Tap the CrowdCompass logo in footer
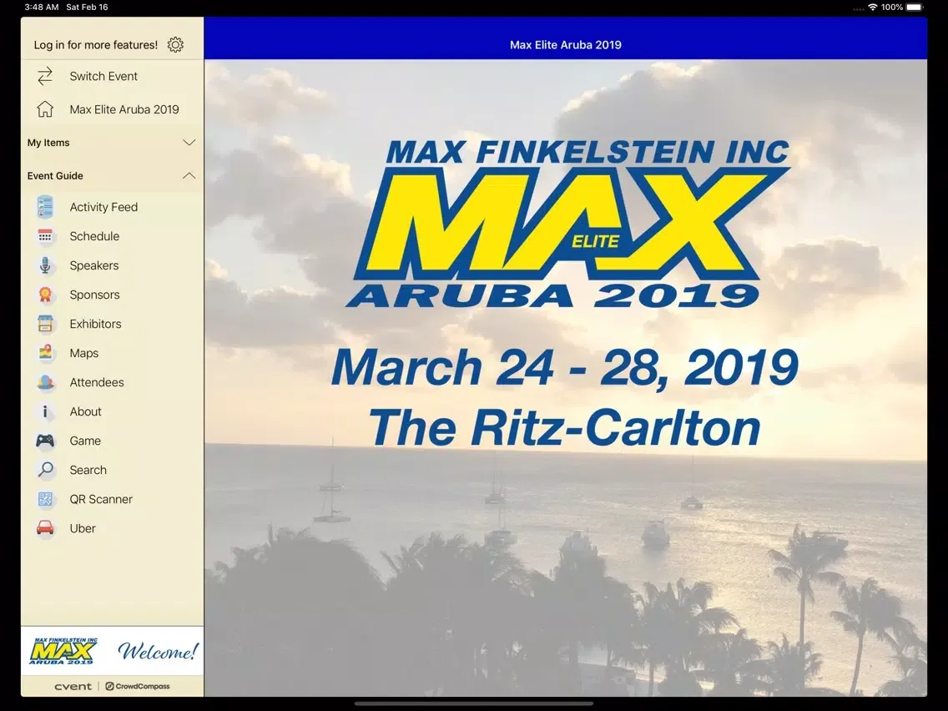Screen dimensions: 948x711 (137, 686)
